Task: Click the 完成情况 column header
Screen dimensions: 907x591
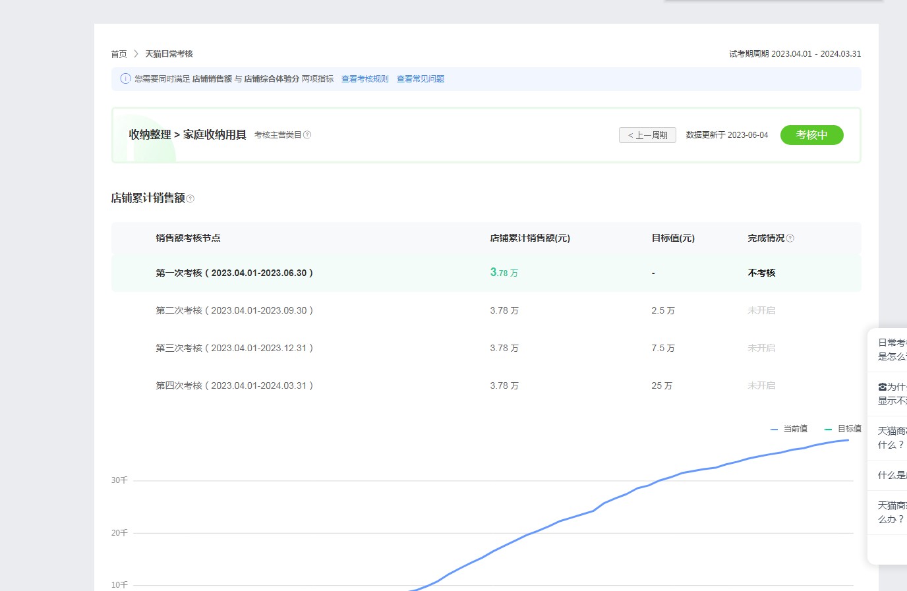Action: [x=766, y=239]
